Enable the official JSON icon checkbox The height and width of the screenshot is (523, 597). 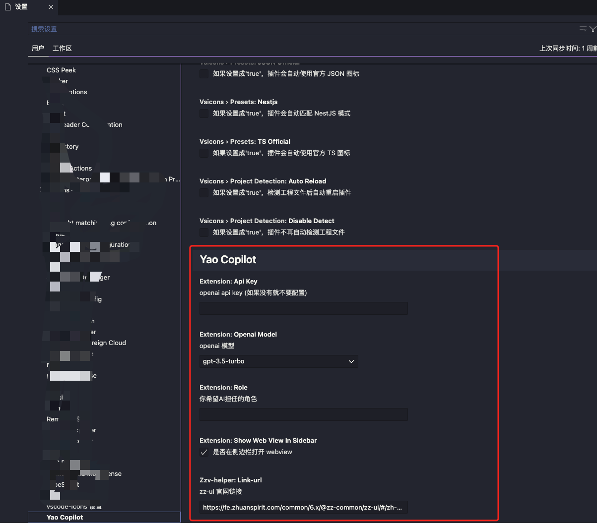click(204, 74)
